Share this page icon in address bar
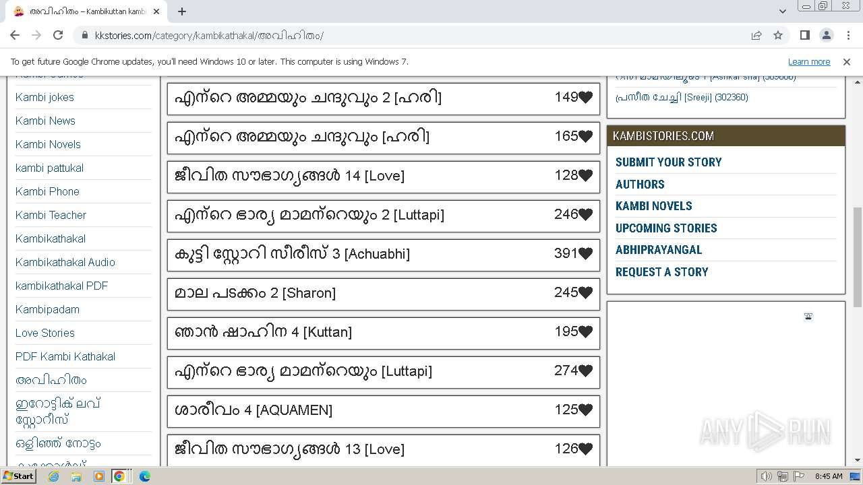This screenshot has width=863, height=485. pyautogui.click(x=756, y=35)
